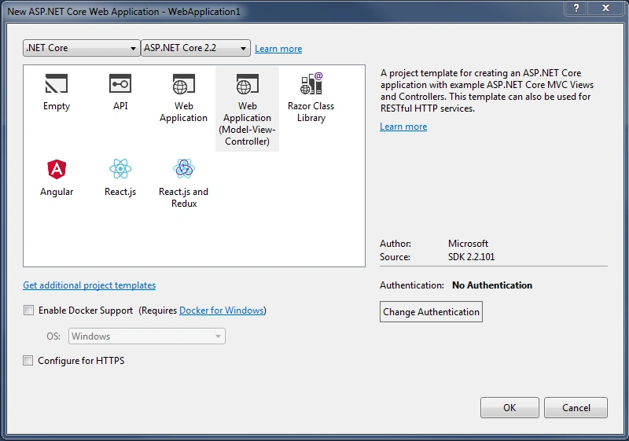The width and height of the screenshot is (629, 441).
Task: Choose the React.js and Redux icon
Action: tap(184, 169)
